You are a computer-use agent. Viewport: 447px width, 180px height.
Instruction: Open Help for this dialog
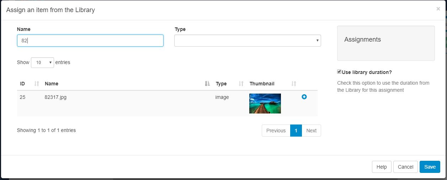tap(382, 167)
